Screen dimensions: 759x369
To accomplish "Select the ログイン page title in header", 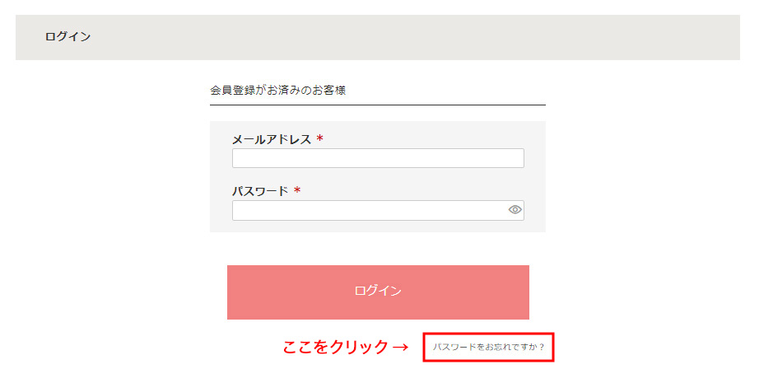I will point(68,37).
